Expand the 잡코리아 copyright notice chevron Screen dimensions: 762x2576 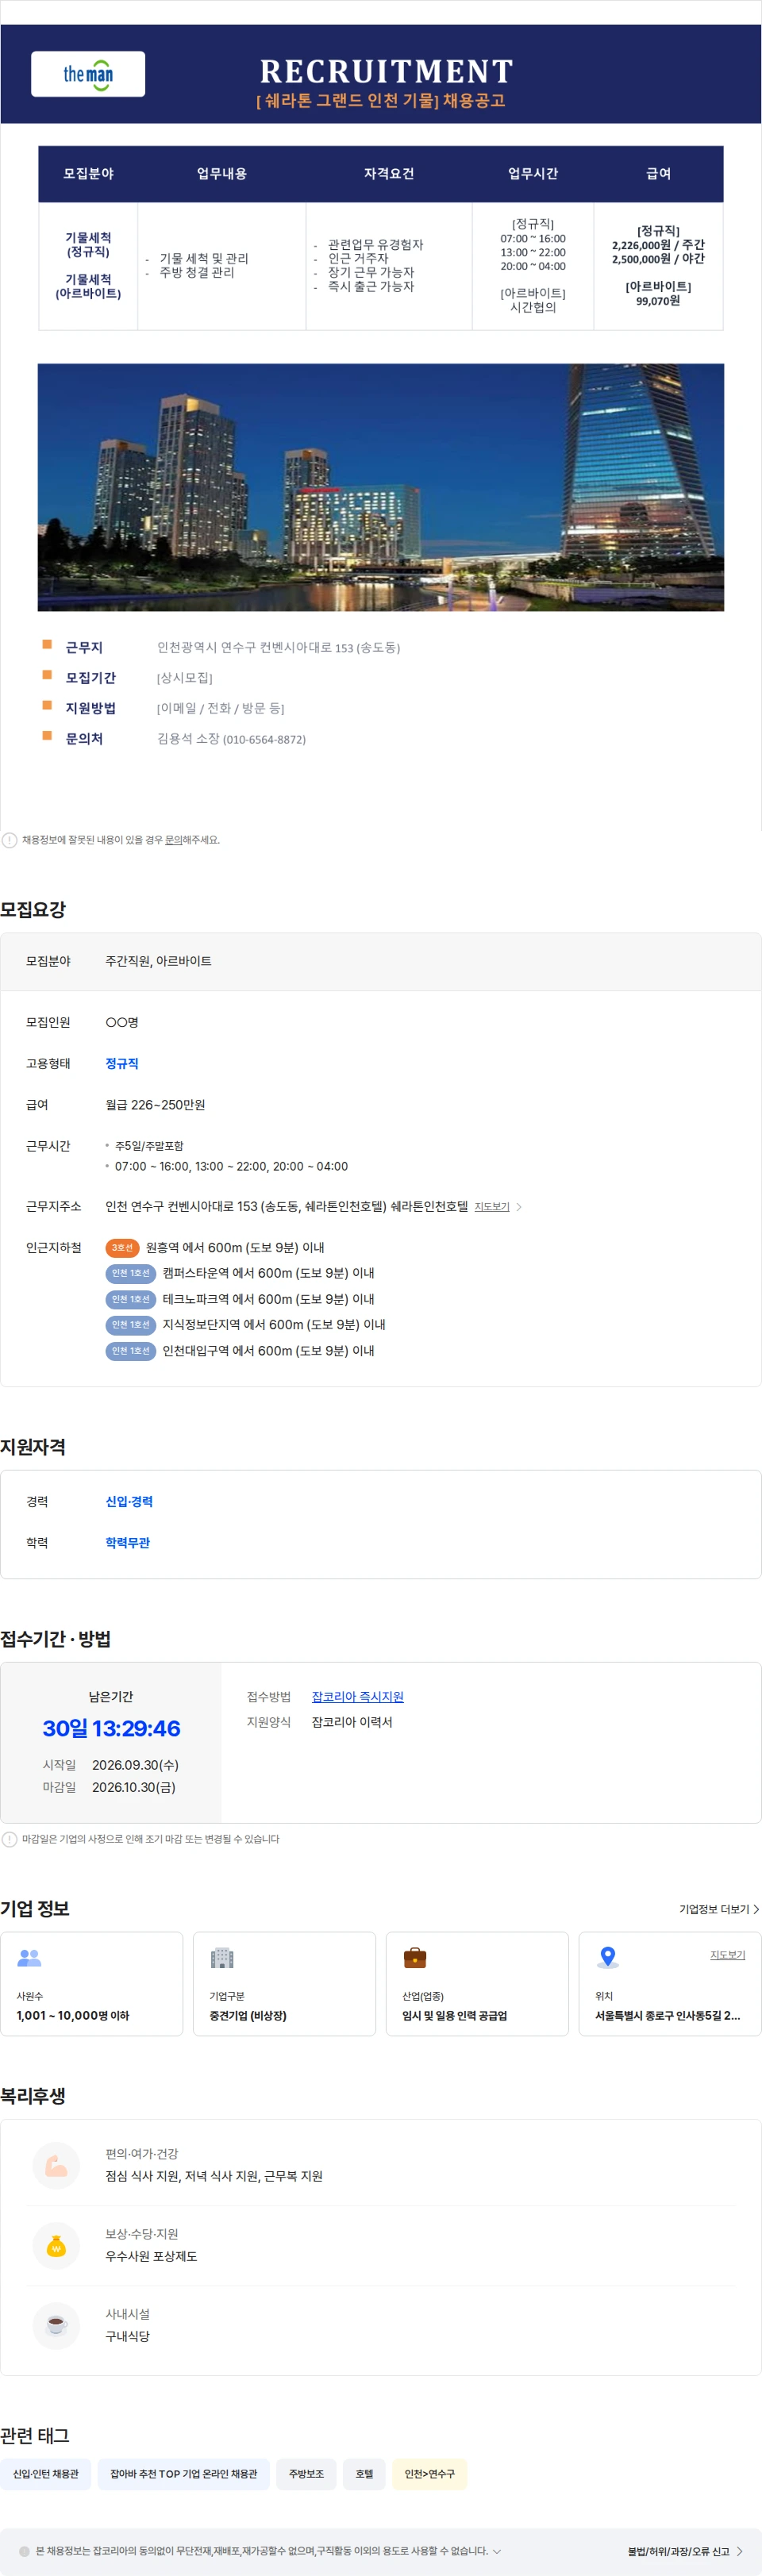(x=497, y=2551)
